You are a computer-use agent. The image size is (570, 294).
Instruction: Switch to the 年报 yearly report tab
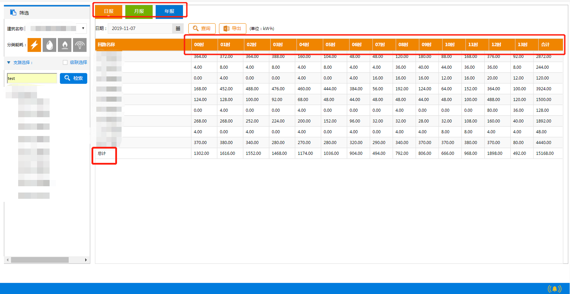point(169,11)
